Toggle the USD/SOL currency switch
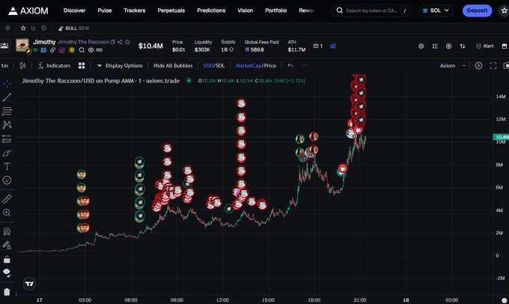The height and width of the screenshot is (304, 509). point(214,66)
